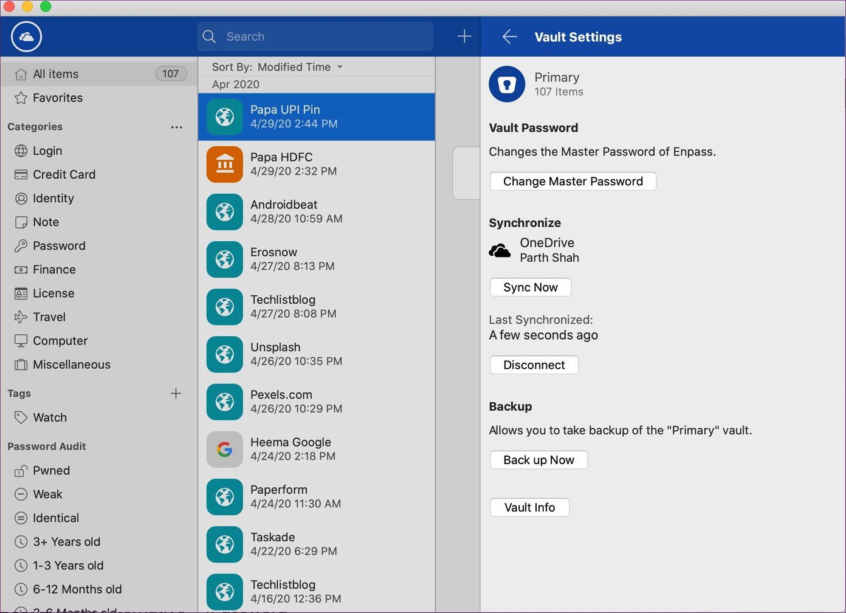Click the 107 count badge on All items
This screenshot has height=613, width=846.
[x=171, y=74]
